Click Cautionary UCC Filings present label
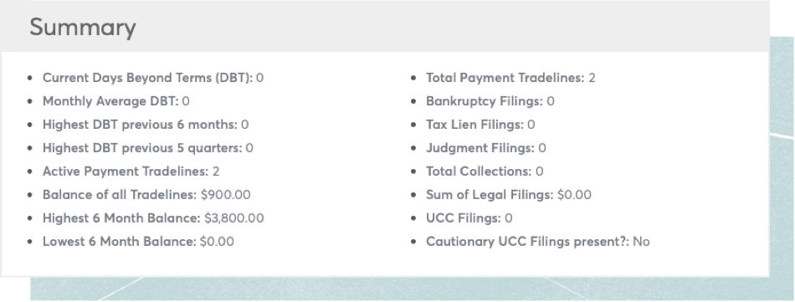This screenshot has width=795, height=302. [527, 241]
